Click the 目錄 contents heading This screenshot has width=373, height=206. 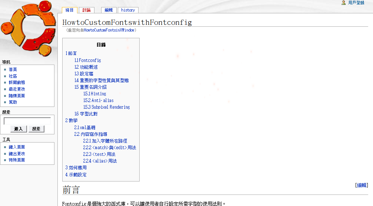101,45
